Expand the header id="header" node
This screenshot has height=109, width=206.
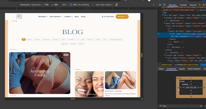click(164, 18)
